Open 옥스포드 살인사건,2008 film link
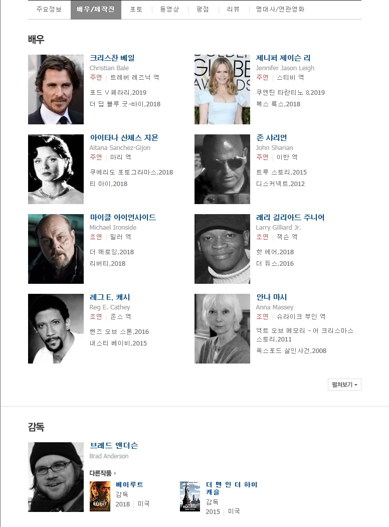 tap(291, 351)
